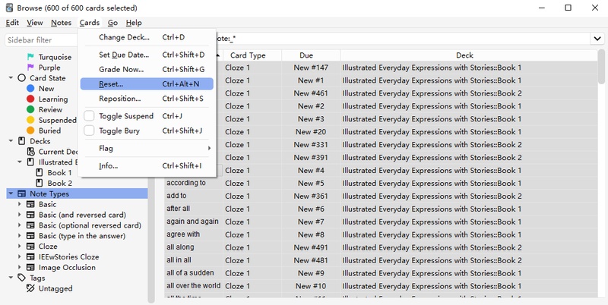Open the search history dropdown arrow

tap(597, 39)
